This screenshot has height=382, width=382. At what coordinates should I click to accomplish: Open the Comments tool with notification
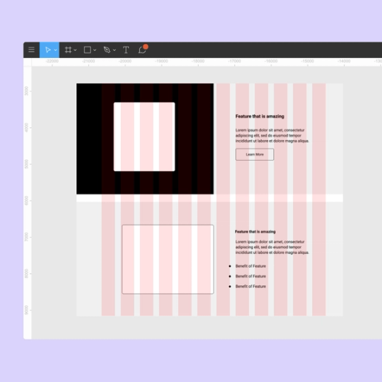[x=143, y=50]
